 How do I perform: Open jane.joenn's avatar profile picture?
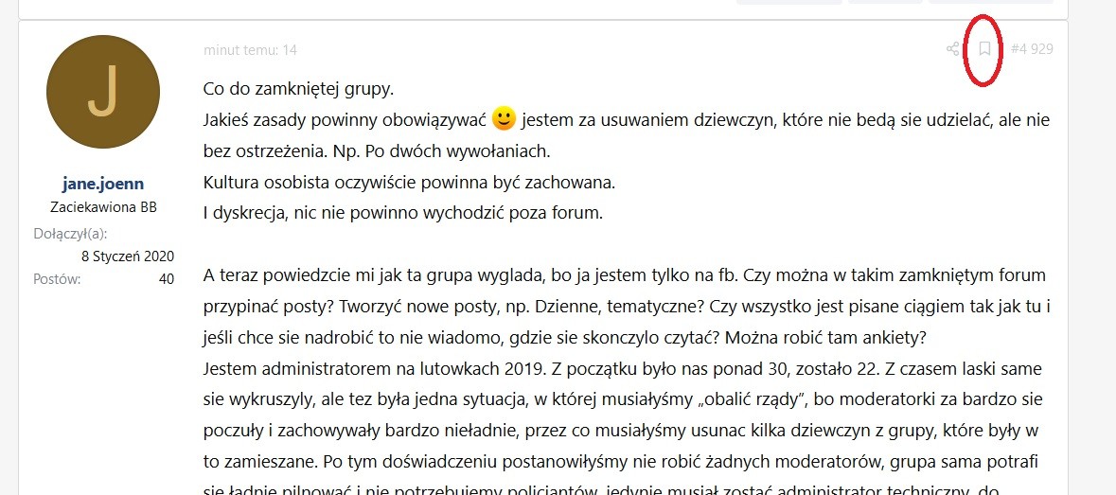click(103, 93)
